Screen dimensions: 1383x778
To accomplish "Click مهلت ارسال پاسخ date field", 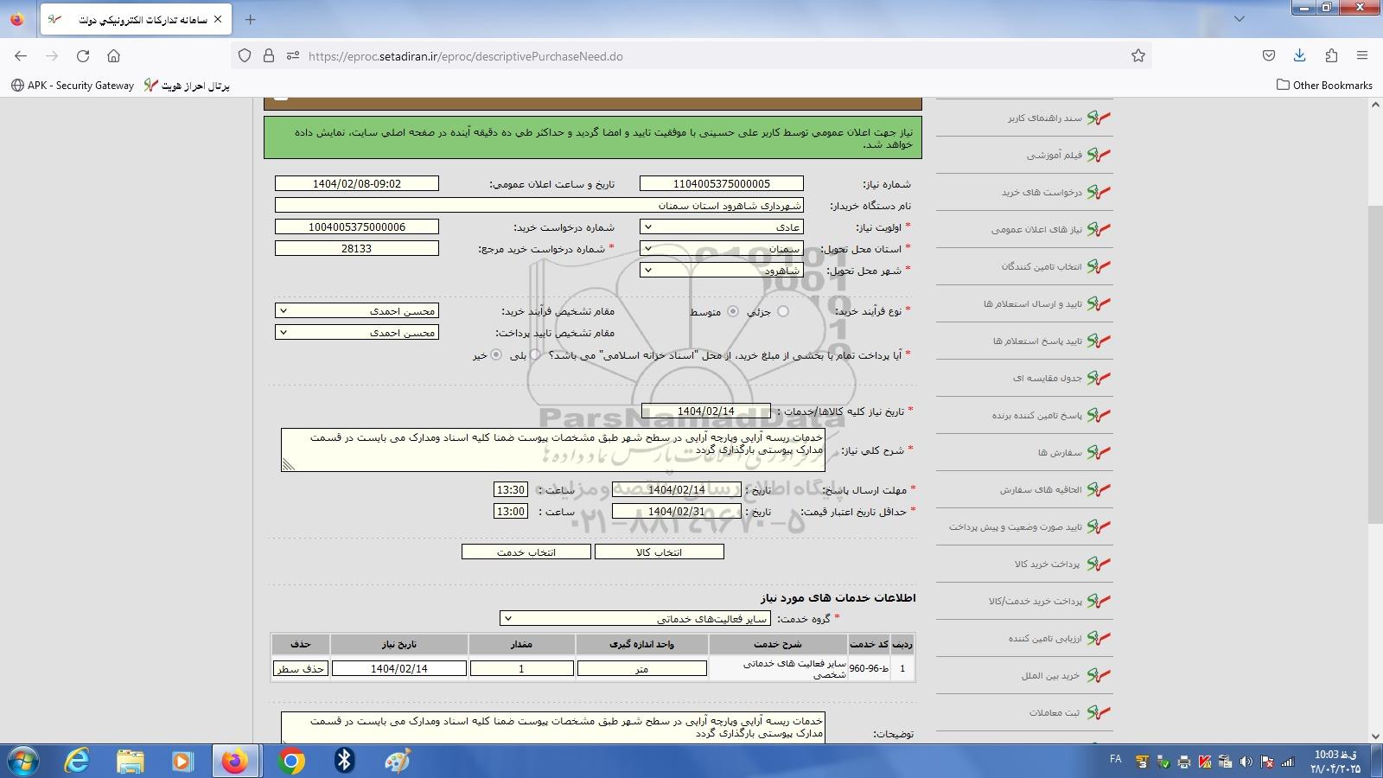I will [677, 490].
